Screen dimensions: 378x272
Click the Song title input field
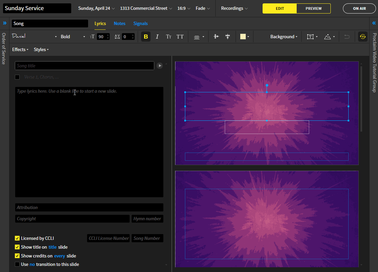pos(84,66)
